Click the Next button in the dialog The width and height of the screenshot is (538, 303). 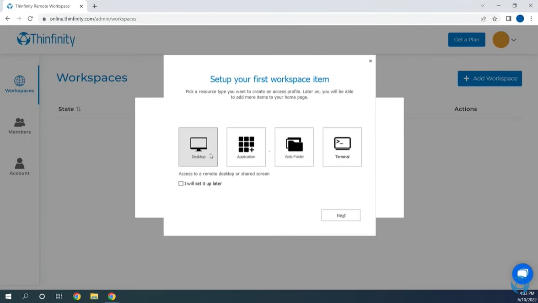pyautogui.click(x=341, y=215)
